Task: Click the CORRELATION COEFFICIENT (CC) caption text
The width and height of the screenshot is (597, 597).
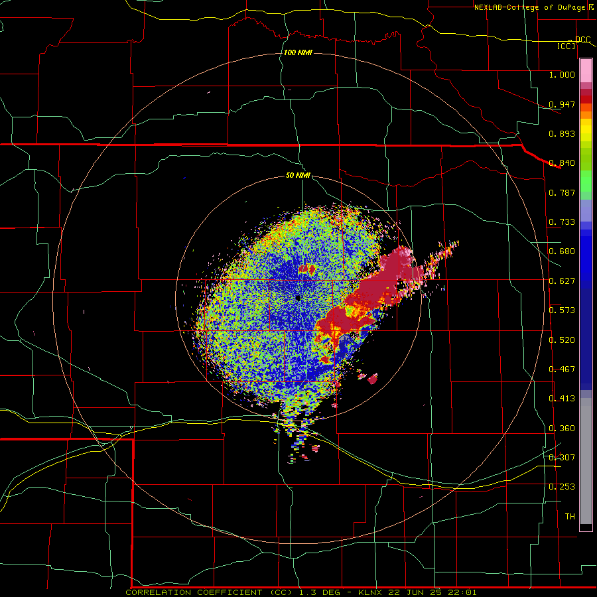Action: (209, 592)
